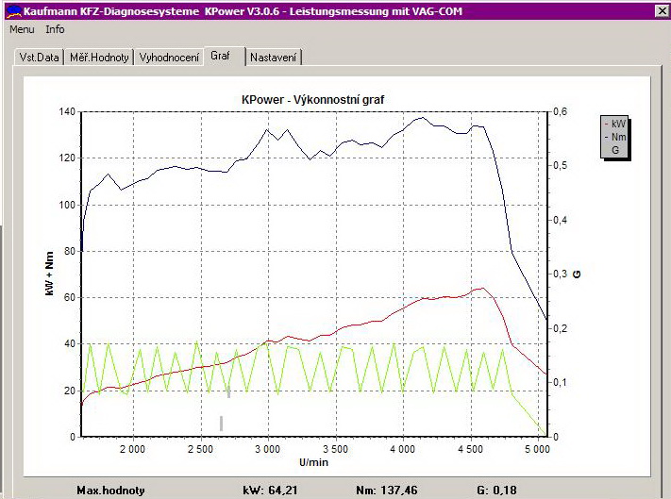The image size is (671, 499).
Task: Click the G entry in chart legend
Action: coord(615,149)
